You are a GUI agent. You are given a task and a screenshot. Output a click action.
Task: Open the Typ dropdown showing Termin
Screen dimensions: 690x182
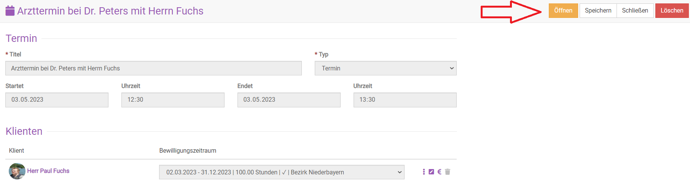click(x=385, y=68)
